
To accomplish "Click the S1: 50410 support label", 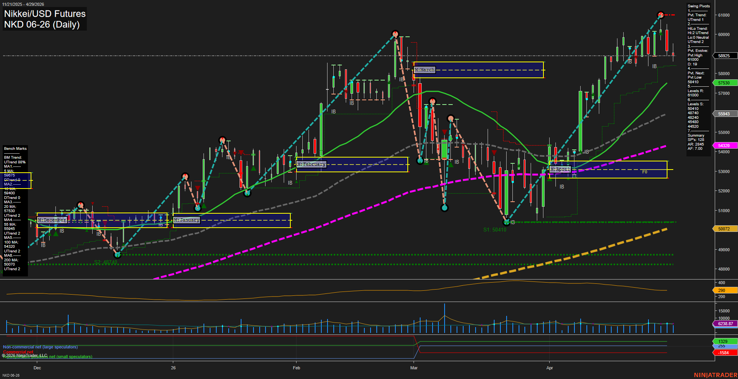I will tap(495, 230).
